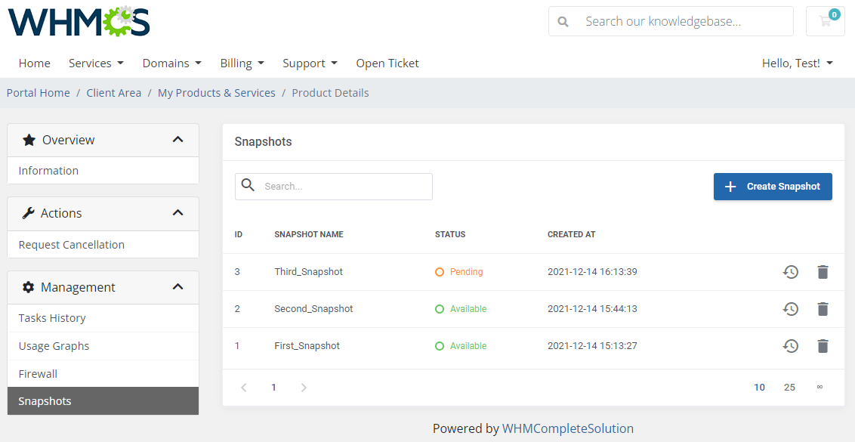Image resolution: width=855 pixels, height=442 pixels.
Task: Open the shopping cart icon
Action: [x=825, y=21]
